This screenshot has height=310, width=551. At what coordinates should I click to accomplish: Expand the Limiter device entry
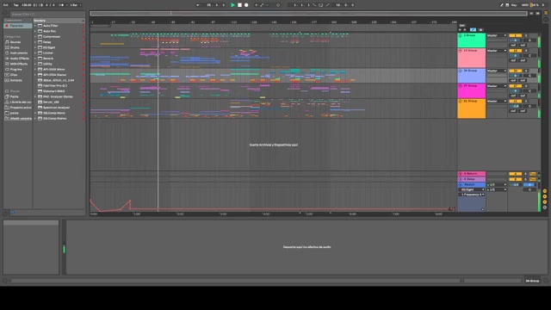click(35, 53)
